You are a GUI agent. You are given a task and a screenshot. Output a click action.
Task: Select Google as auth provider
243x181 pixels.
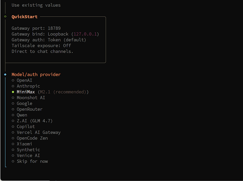[22, 104]
